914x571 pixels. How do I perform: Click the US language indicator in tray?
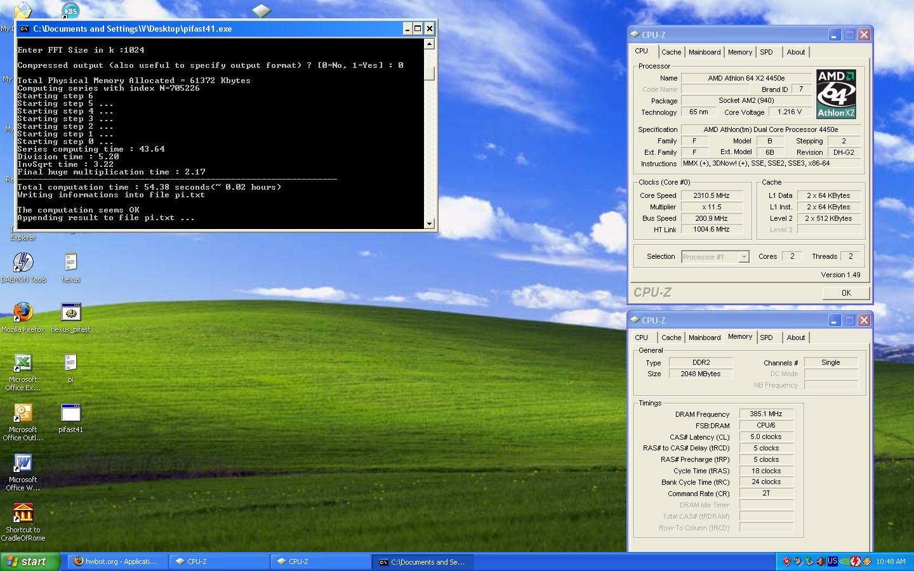833,561
